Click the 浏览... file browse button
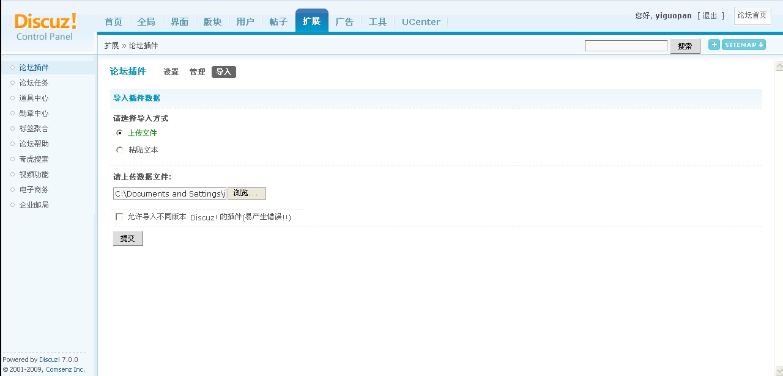The width and height of the screenshot is (783, 376). tap(247, 193)
